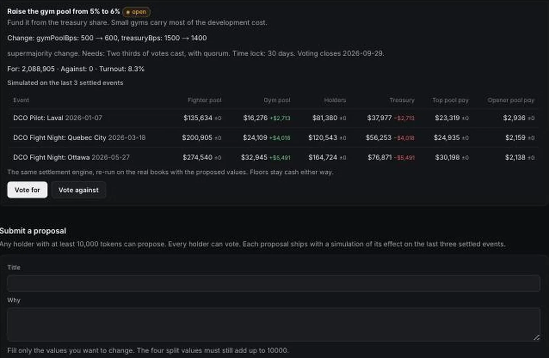Click the Any holder with 10,000 tokens text
The image size is (549, 358).
tap(253, 244)
